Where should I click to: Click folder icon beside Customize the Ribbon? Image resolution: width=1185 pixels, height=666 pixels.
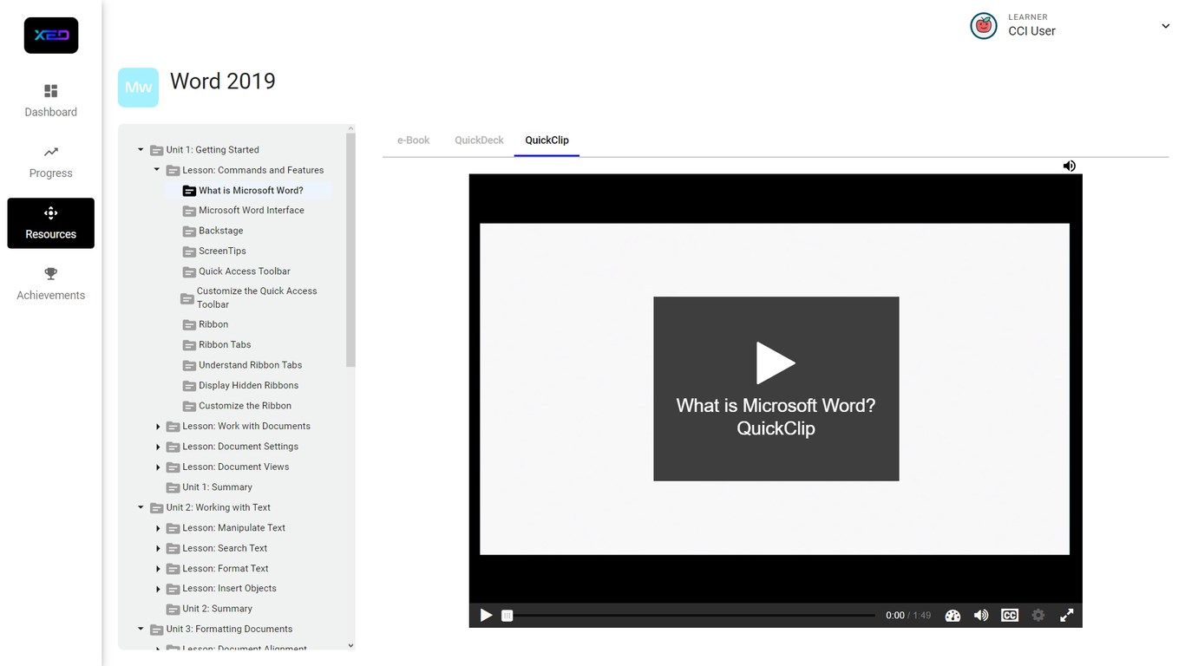[189, 406]
